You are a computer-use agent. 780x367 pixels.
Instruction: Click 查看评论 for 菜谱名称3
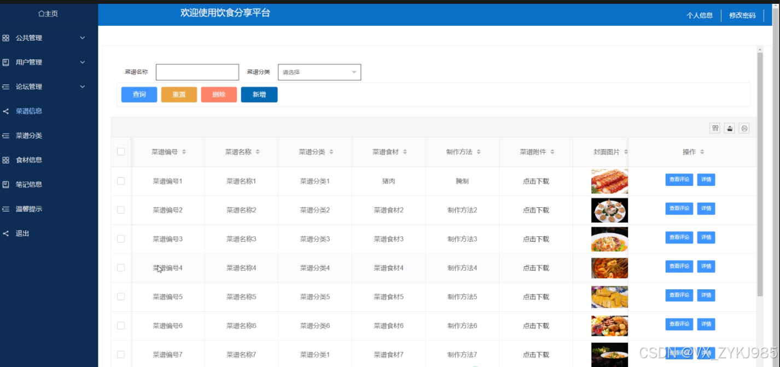click(x=679, y=237)
